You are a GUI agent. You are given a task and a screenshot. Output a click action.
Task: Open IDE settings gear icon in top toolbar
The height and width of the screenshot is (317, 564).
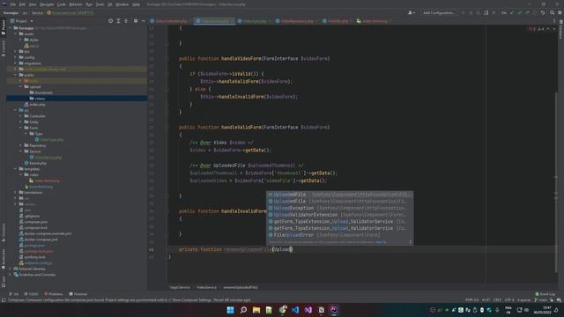coord(560,12)
